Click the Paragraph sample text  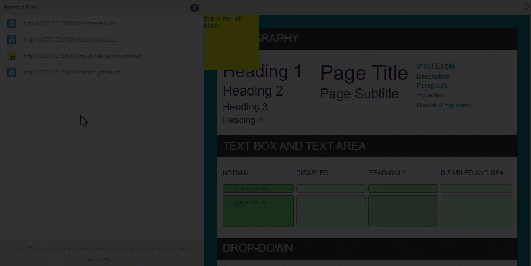(432, 86)
